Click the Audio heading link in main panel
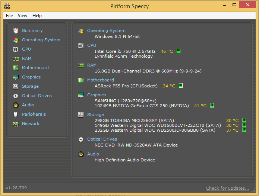The height and width of the screenshot is (196, 259). pyautogui.click(x=93, y=154)
